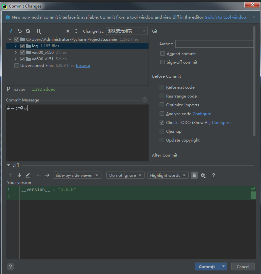This screenshot has height=274, width=261.
Task: Toggle the diff scroll lock icon
Action: pos(194,175)
